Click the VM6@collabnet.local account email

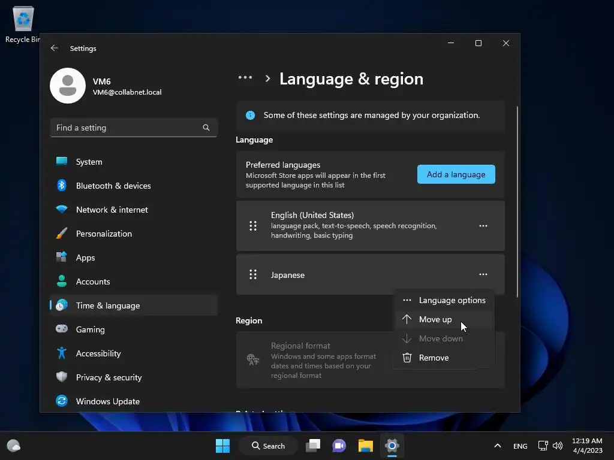(x=127, y=92)
